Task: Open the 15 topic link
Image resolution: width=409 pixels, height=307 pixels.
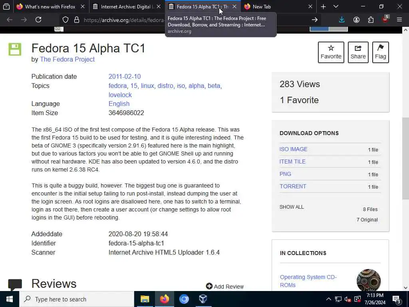Action: pyautogui.click(x=133, y=86)
